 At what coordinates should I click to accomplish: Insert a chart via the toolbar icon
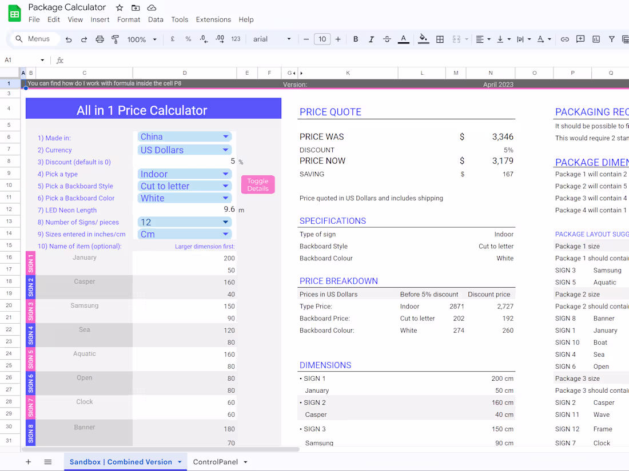pyautogui.click(x=595, y=39)
